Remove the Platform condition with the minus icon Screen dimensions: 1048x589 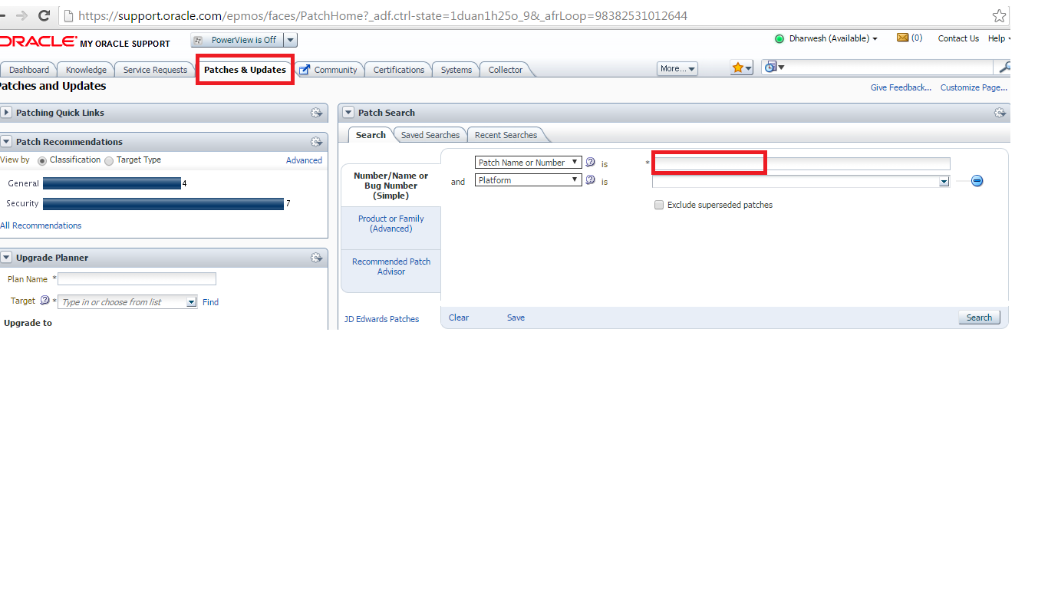point(977,180)
